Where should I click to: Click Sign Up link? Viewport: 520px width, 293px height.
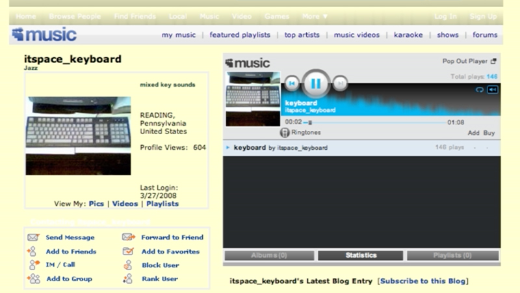[x=483, y=16]
